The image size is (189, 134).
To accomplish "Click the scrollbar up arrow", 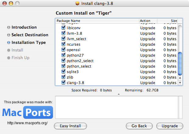I will 180,78.
